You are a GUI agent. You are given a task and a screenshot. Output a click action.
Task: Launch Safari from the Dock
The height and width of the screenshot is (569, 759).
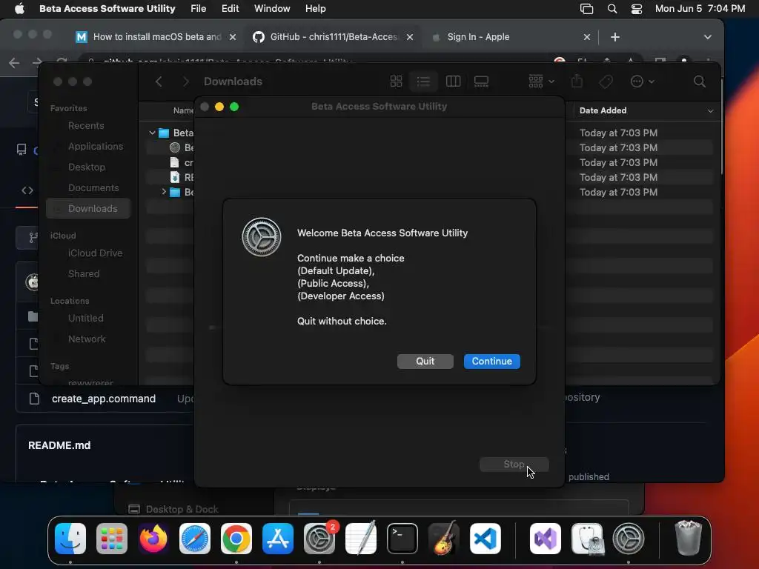tap(195, 539)
